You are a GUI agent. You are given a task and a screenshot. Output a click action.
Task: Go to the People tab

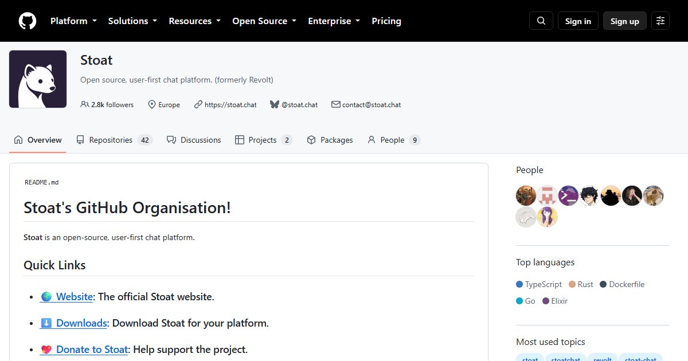click(394, 140)
